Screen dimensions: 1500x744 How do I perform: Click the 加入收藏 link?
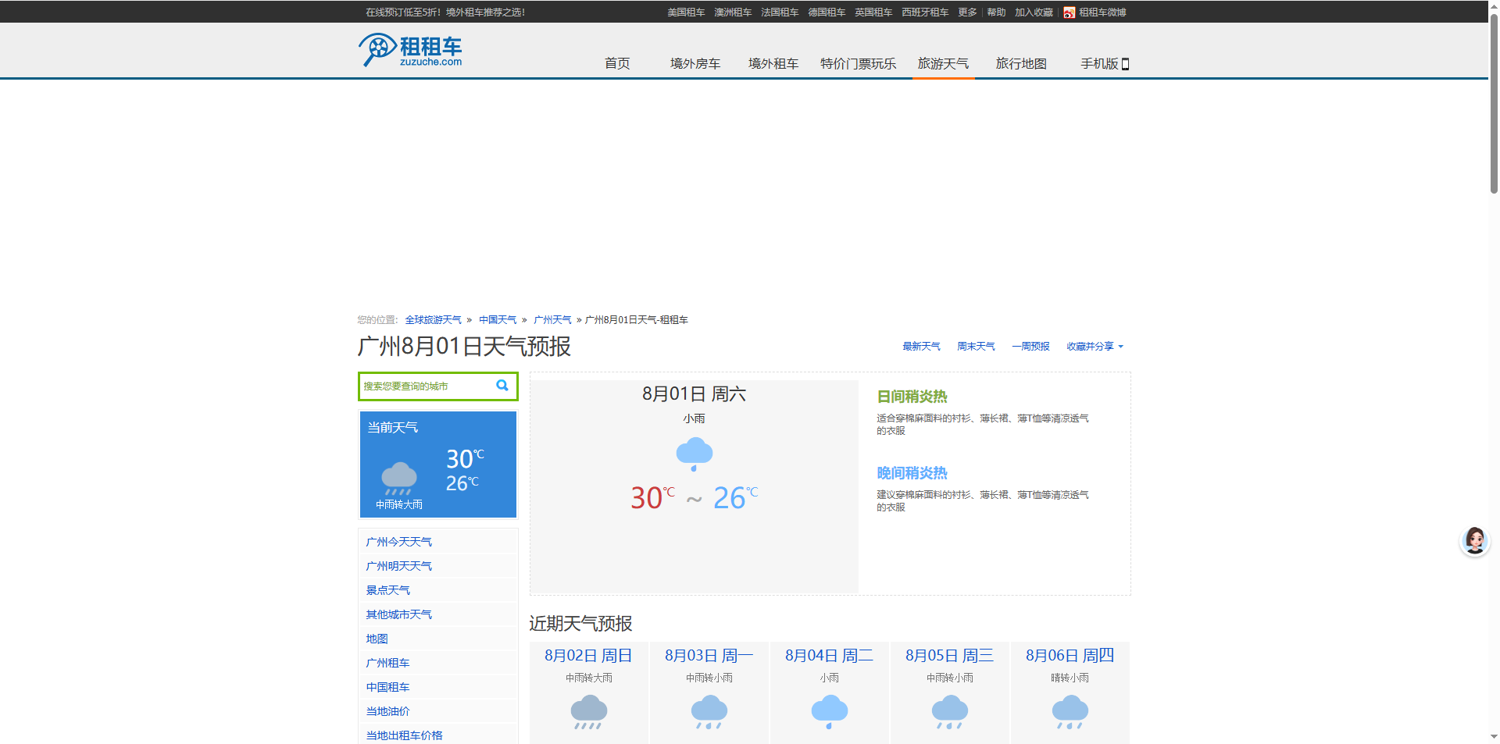tap(1034, 12)
